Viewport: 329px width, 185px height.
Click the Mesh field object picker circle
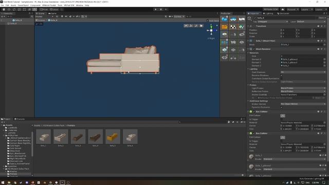click(x=324, y=45)
